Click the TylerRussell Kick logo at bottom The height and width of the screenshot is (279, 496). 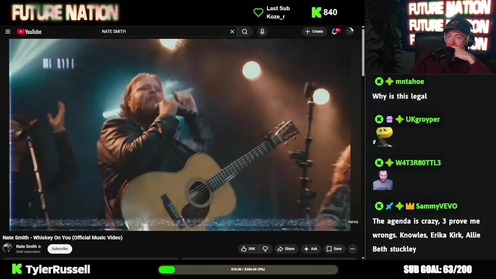[x=17, y=269]
